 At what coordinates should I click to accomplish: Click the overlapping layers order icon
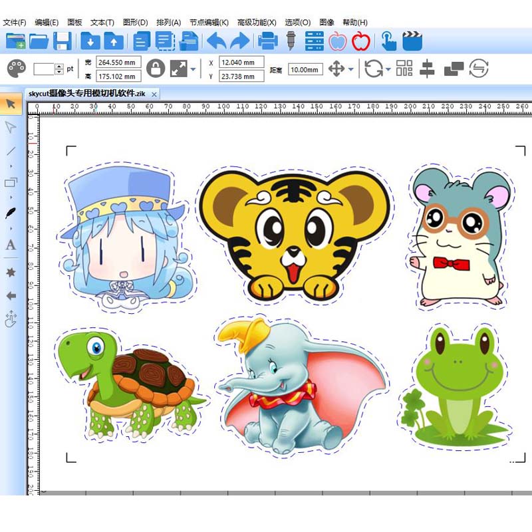(454, 69)
